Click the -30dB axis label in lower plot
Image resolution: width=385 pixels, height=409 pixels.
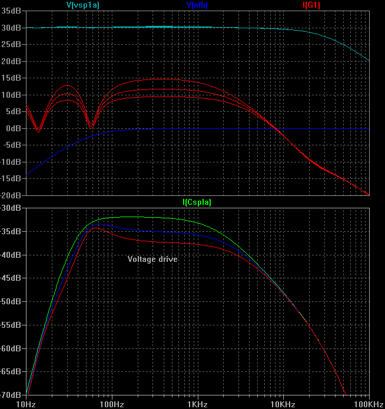[11, 208]
